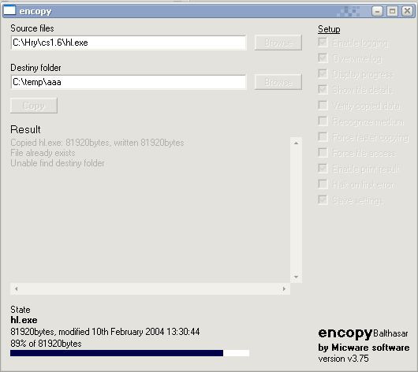Click into the Source files path field
This screenshot has height=372, width=418.
129,43
